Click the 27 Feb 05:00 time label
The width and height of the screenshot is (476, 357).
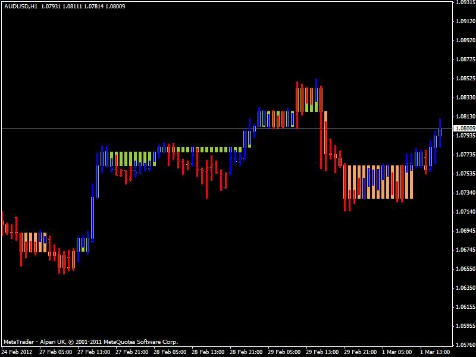pyautogui.click(x=55, y=351)
